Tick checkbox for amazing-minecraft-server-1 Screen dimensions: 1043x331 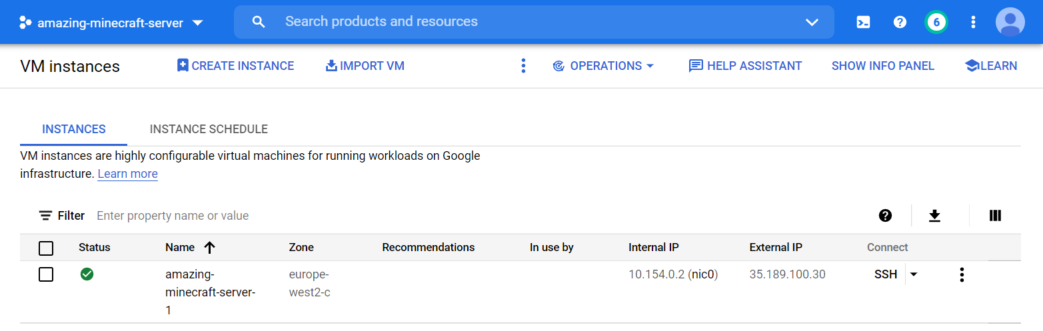coord(46,274)
